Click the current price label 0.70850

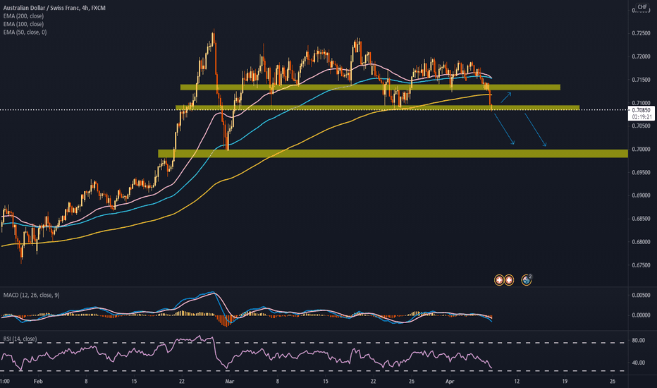click(x=641, y=110)
